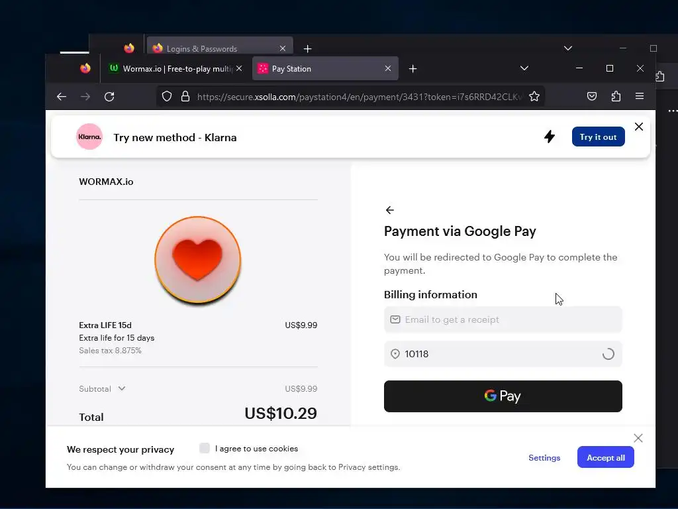
Task: Go back from Payment via Google Pay
Action: click(389, 210)
